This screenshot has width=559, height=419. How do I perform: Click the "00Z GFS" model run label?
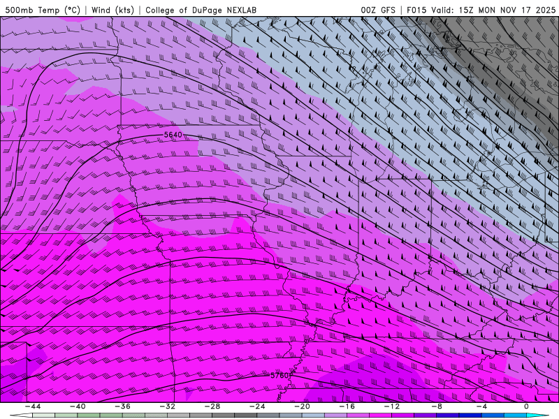pos(378,10)
